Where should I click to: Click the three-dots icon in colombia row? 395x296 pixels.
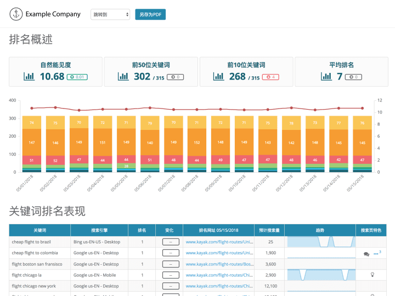[x=376, y=254]
